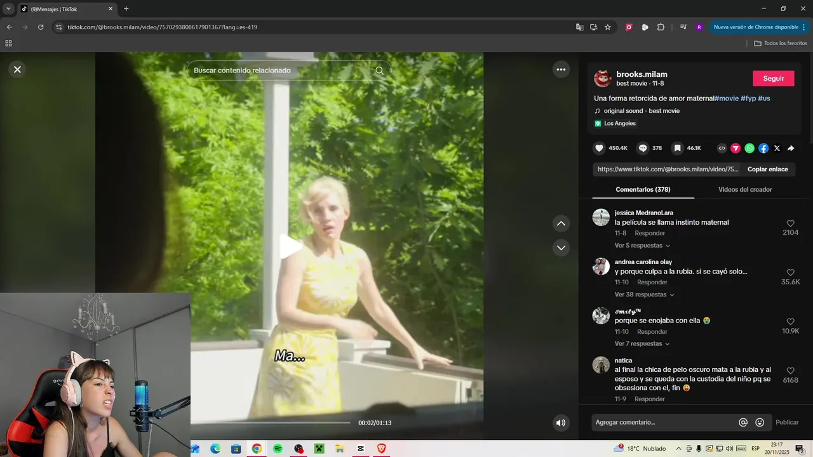Open the brooks.milam username link
This screenshot has width=813, height=457.
[x=642, y=74]
